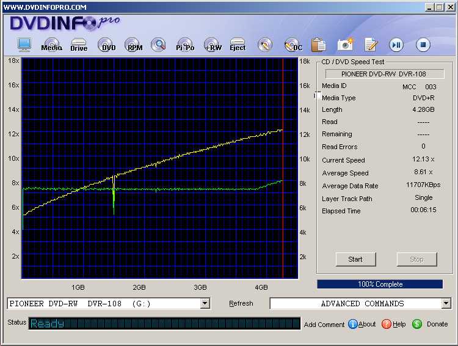Expand the drive selection dropdown arrow
Image resolution: width=458 pixels, height=346 pixels.
coord(205,304)
